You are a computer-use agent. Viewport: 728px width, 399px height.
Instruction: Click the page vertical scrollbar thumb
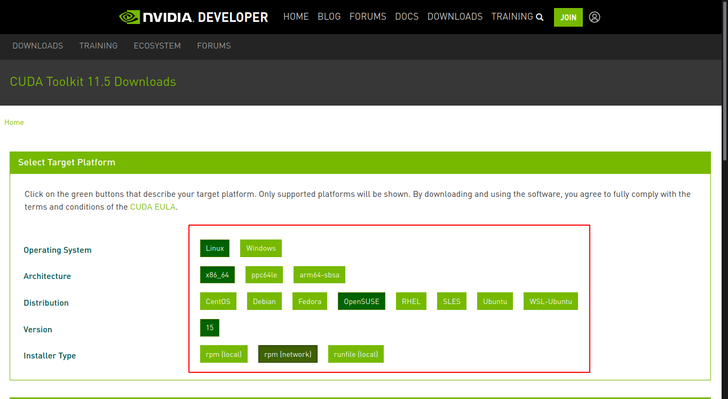725,80
